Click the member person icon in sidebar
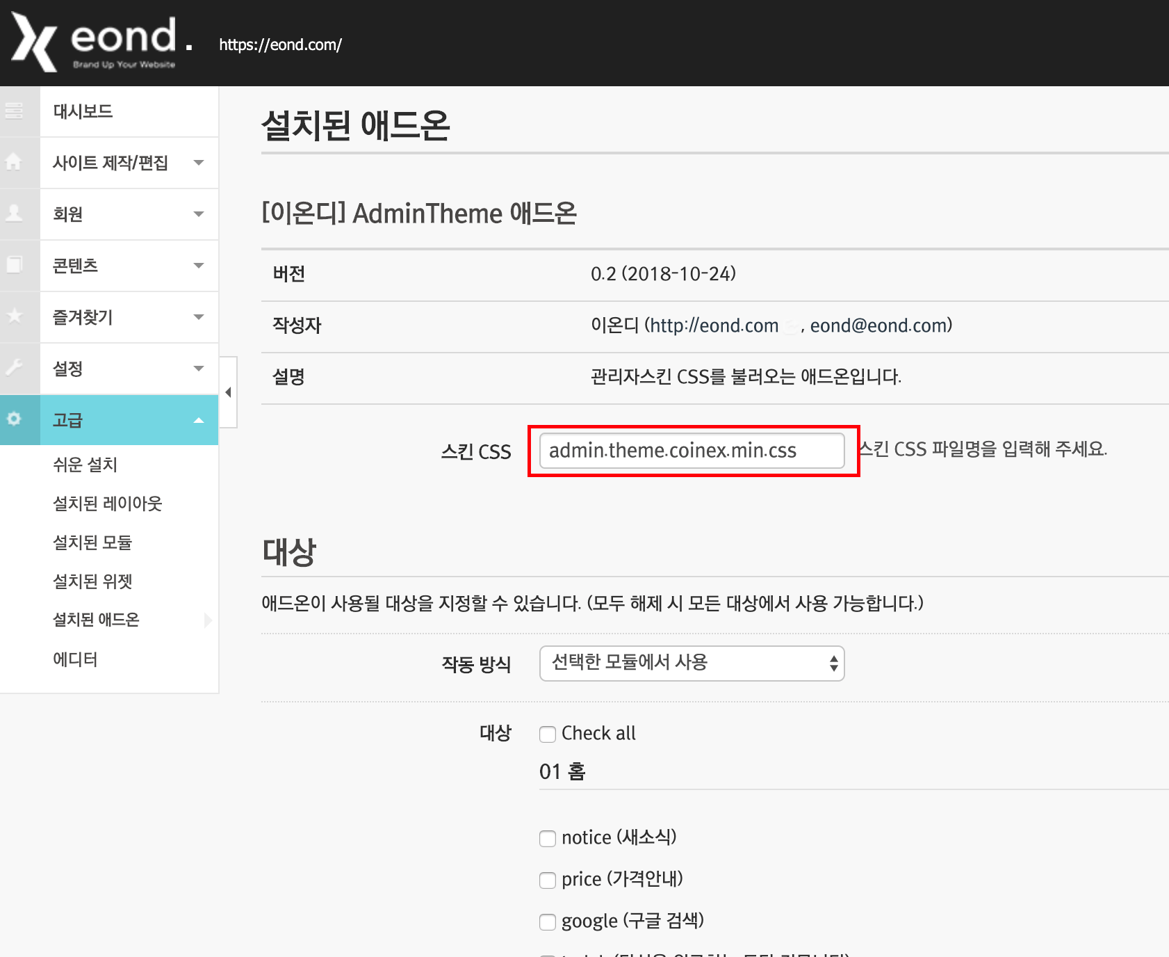The image size is (1169, 957). 14,213
